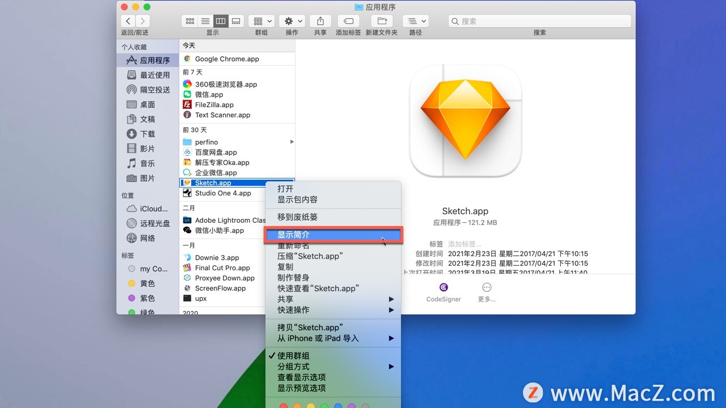Click the CodeSigner quick action
Image resolution: width=726 pixels, height=408 pixels.
pyautogui.click(x=444, y=292)
